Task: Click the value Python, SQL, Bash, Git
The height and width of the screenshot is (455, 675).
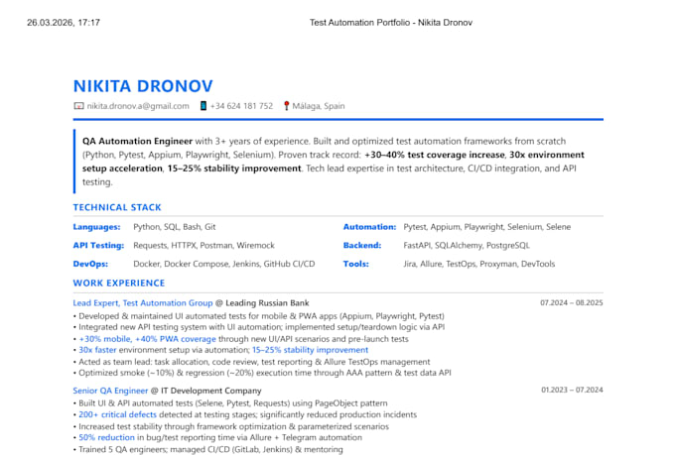Action: 175,227
